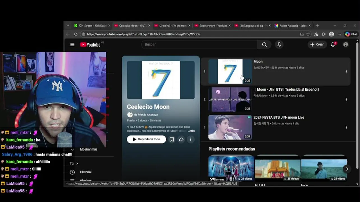Switch to the neihai I'm the trend tab
The image size is (360, 202).
click(x=172, y=26)
